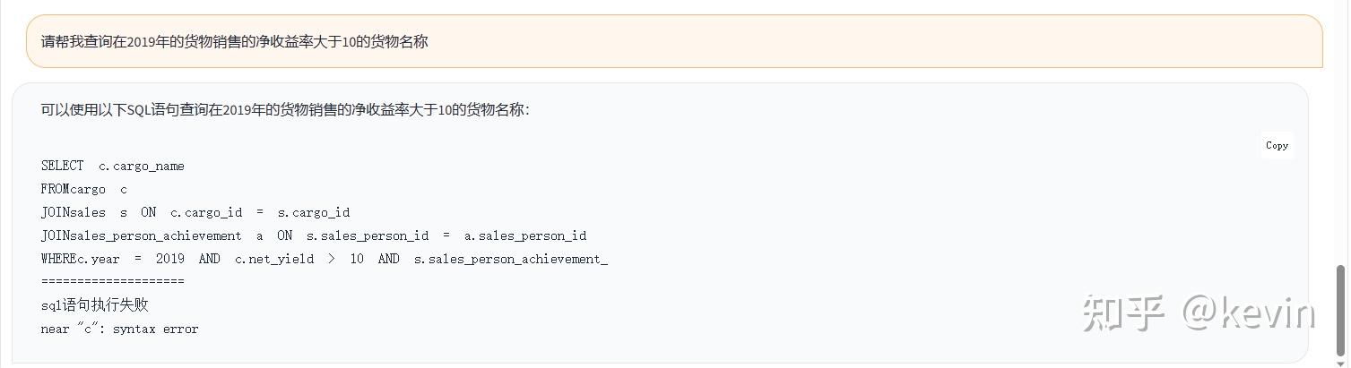Click the near "c": syntax error text
1351x368 pixels.
pos(120,329)
